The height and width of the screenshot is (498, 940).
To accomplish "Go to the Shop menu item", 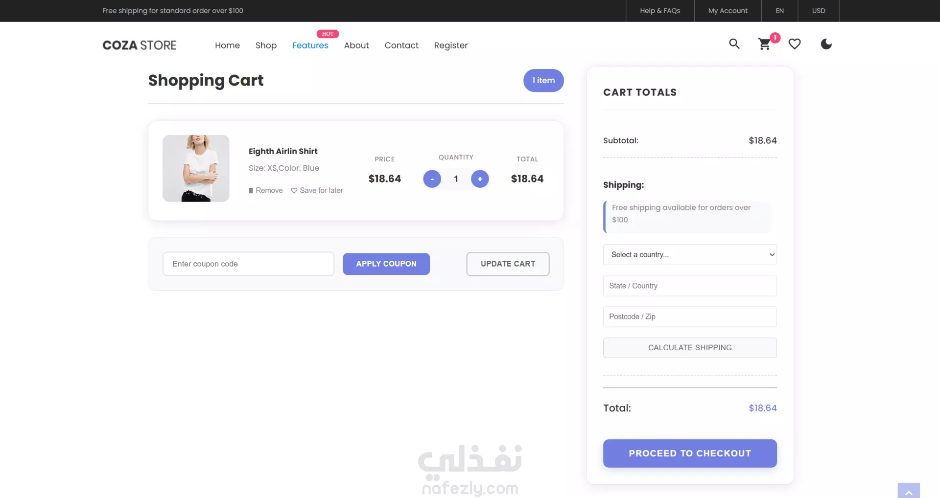I will point(266,45).
